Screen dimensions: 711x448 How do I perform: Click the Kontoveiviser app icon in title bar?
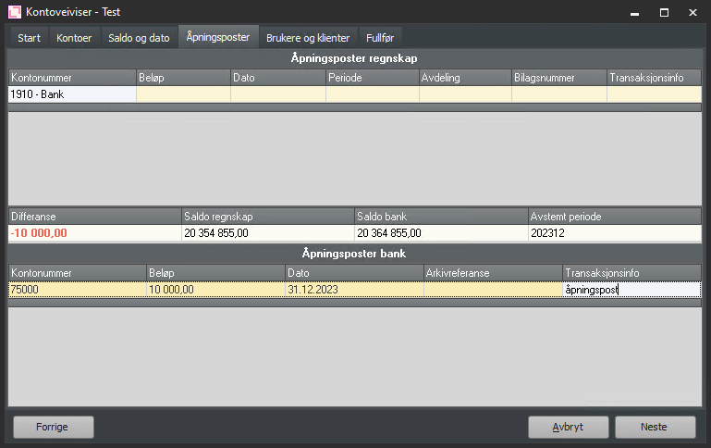(x=14, y=13)
